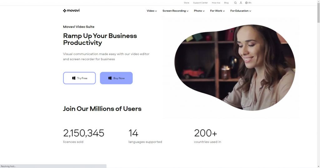Expand the Video dropdown menu
320x168 pixels.
click(152, 11)
